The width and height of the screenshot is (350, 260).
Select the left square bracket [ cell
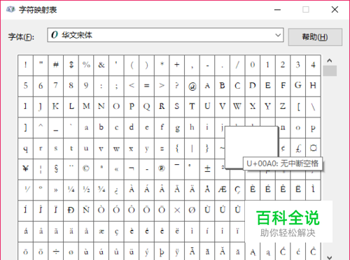click(297, 107)
